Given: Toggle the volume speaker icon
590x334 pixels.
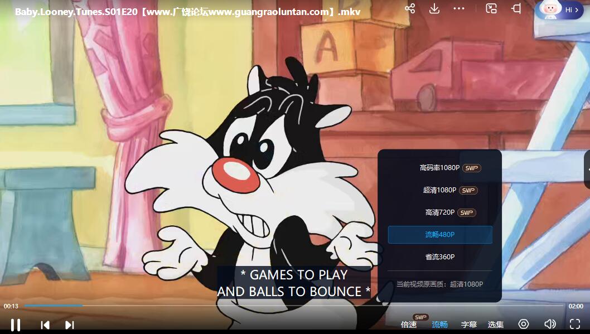Looking at the screenshot, I should click(550, 324).
